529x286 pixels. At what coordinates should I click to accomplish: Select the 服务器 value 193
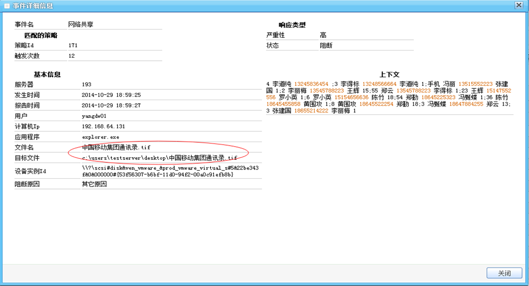(86, 84)
